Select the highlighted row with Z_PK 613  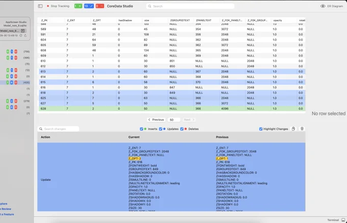click(x=171, y=71)
